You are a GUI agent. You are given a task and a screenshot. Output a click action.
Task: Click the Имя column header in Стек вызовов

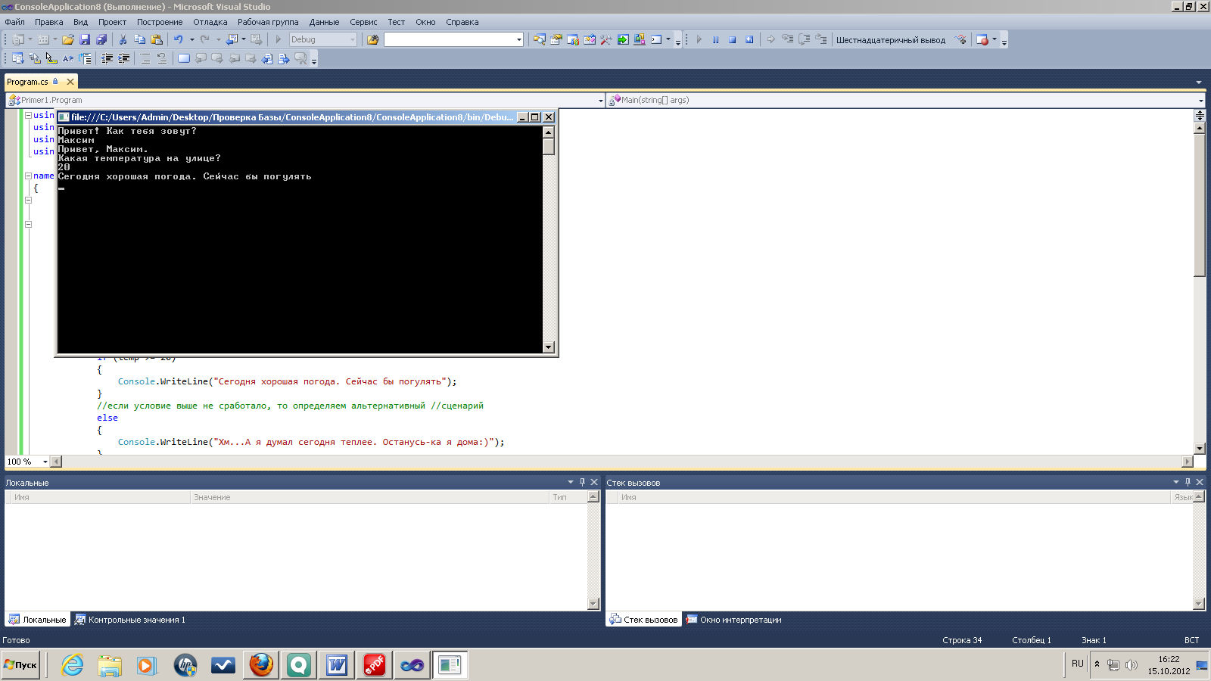tap(894, 497)
